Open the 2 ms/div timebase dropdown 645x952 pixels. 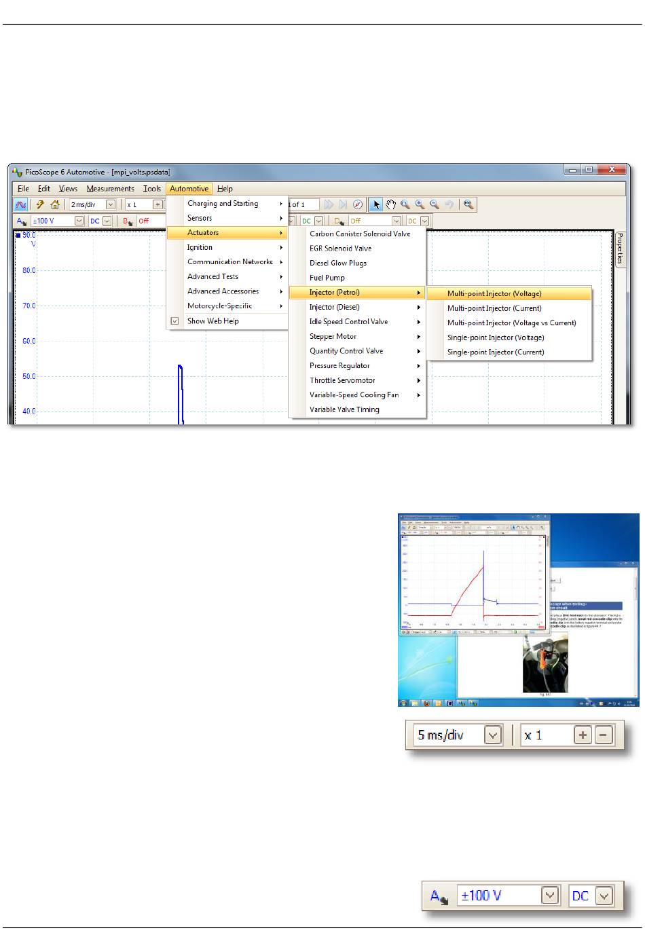coord(111,204)
